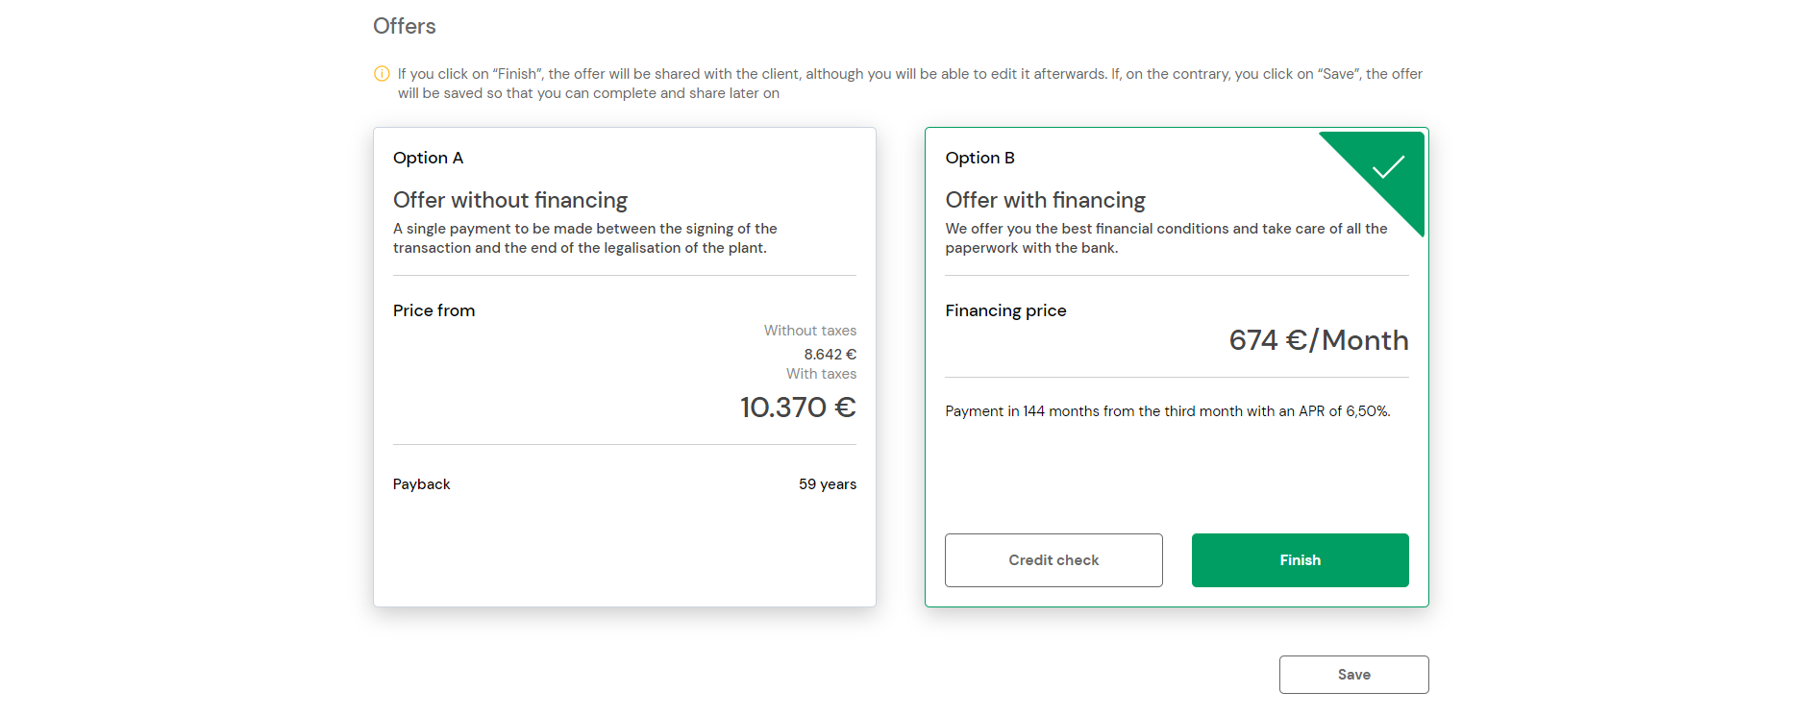Click the 8.642 € price without taxes

(x=830, y=355)
